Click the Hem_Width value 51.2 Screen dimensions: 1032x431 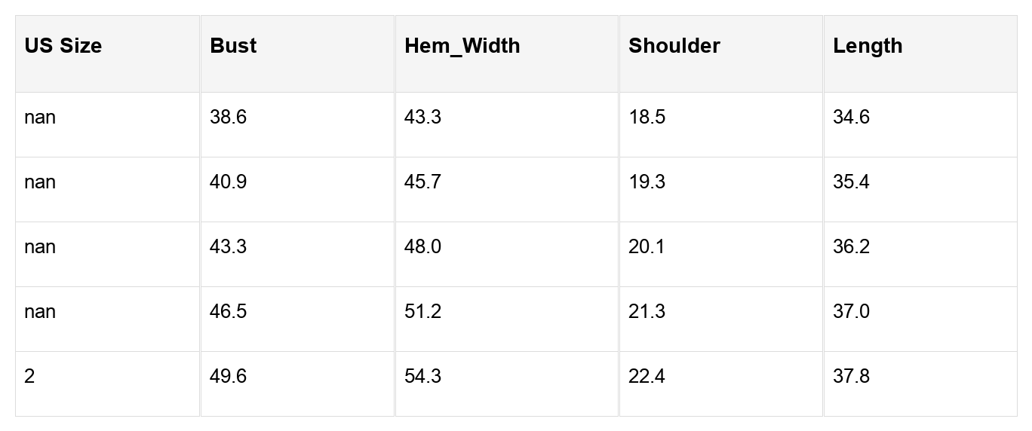pyautogui.click(x=422, y=312)
